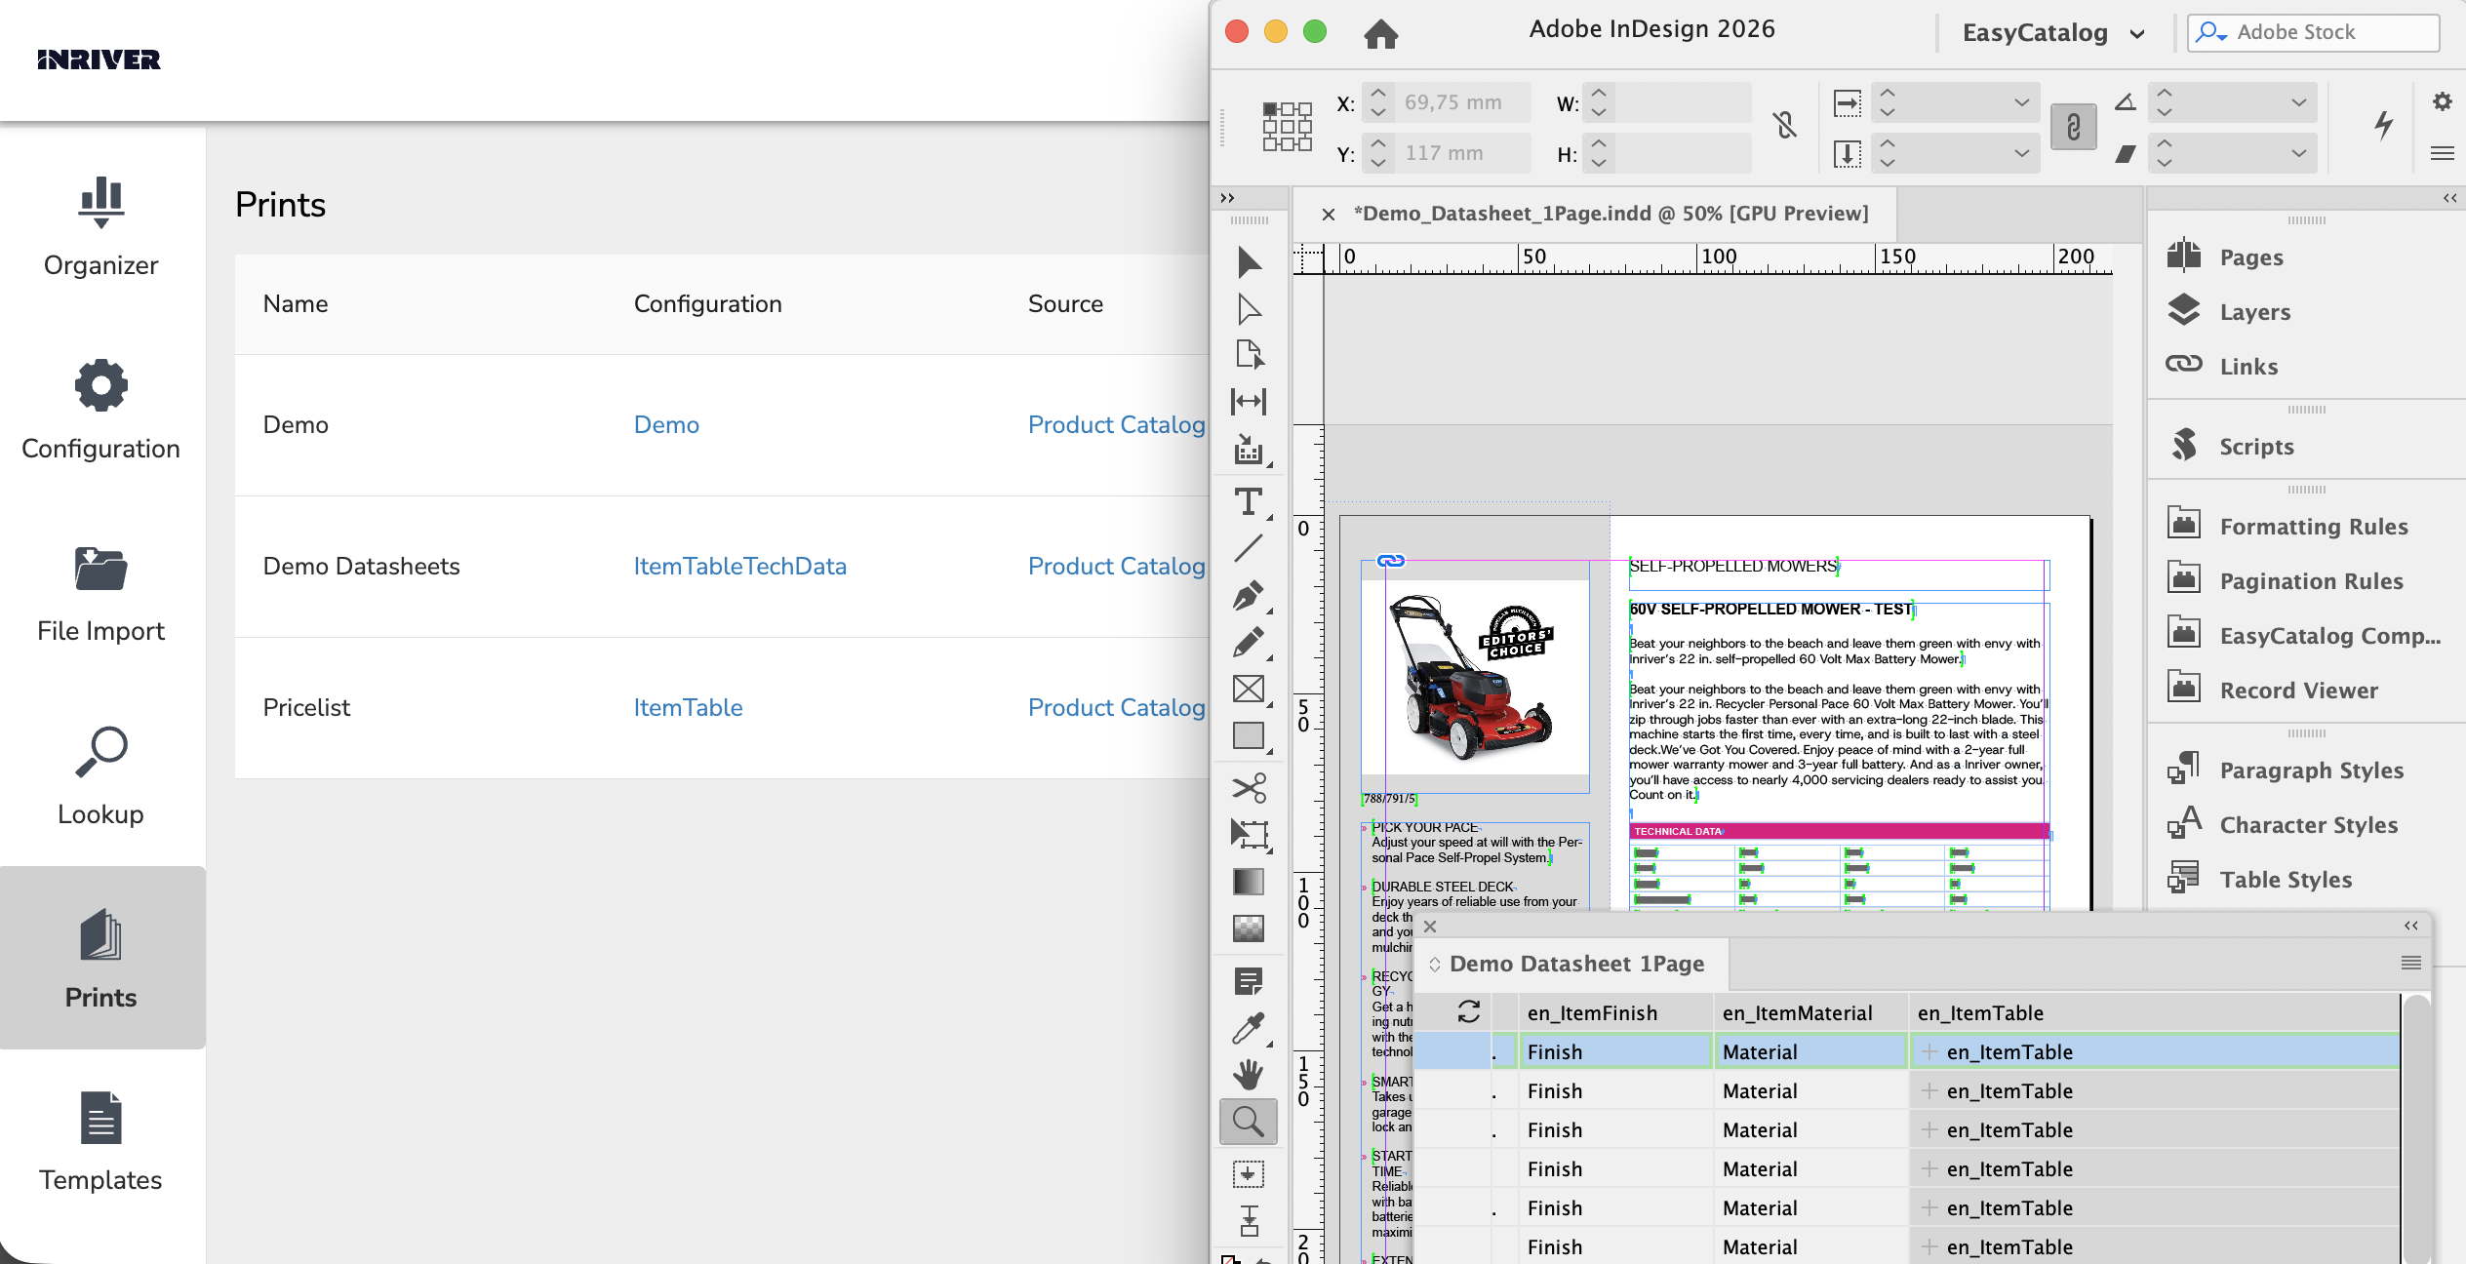Select the Demo_Datasheet_1Page.indd document tab
This screenshot has height=1264, width=2466.
(x=1611, y=214)
